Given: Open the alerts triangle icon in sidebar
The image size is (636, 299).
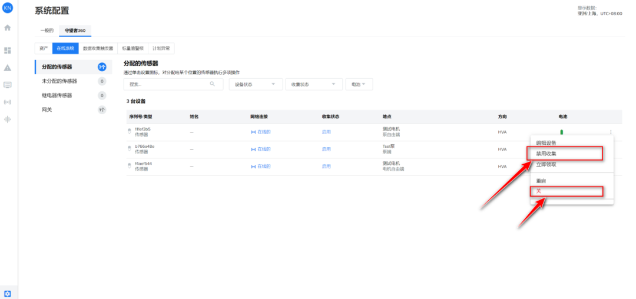Looking at the screenshot, I should (x=7, y=68).
